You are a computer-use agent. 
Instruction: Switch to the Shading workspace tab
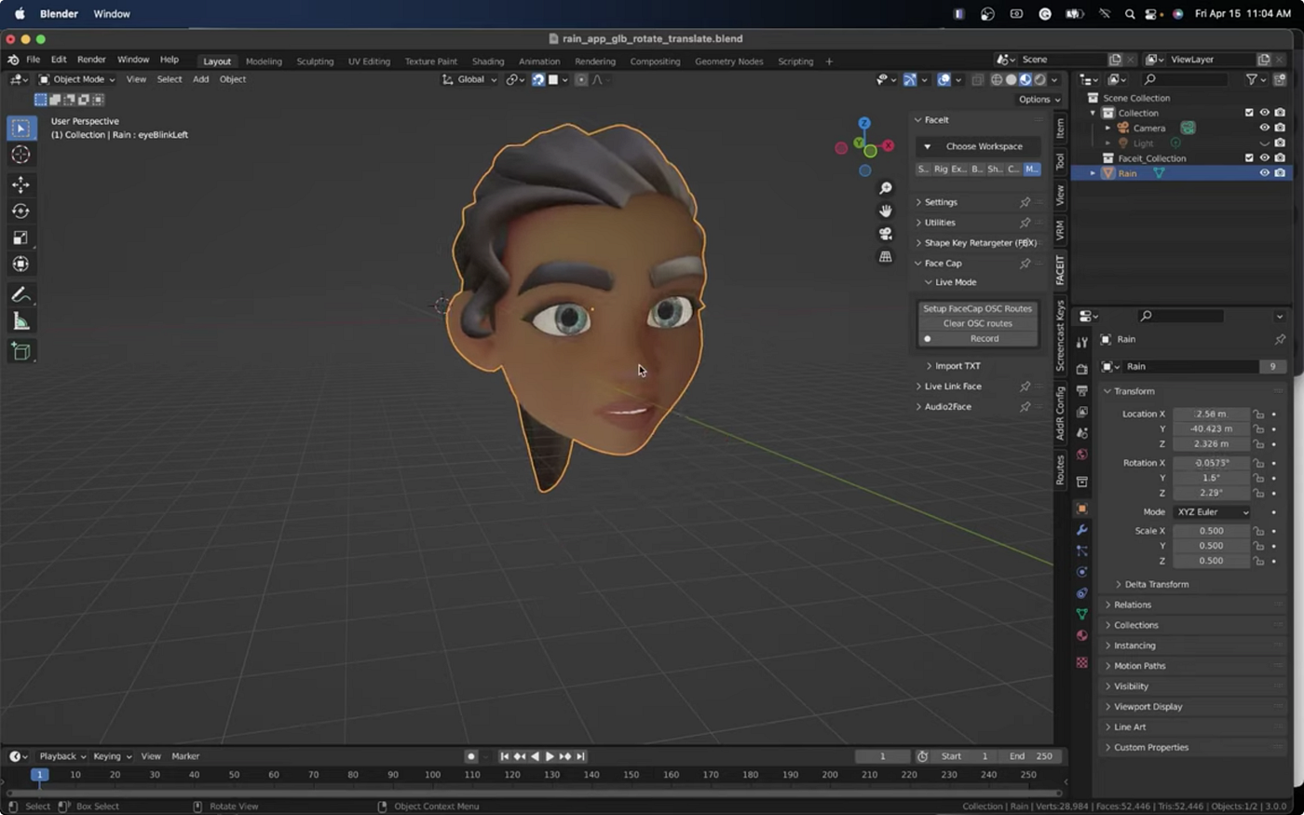487,61
